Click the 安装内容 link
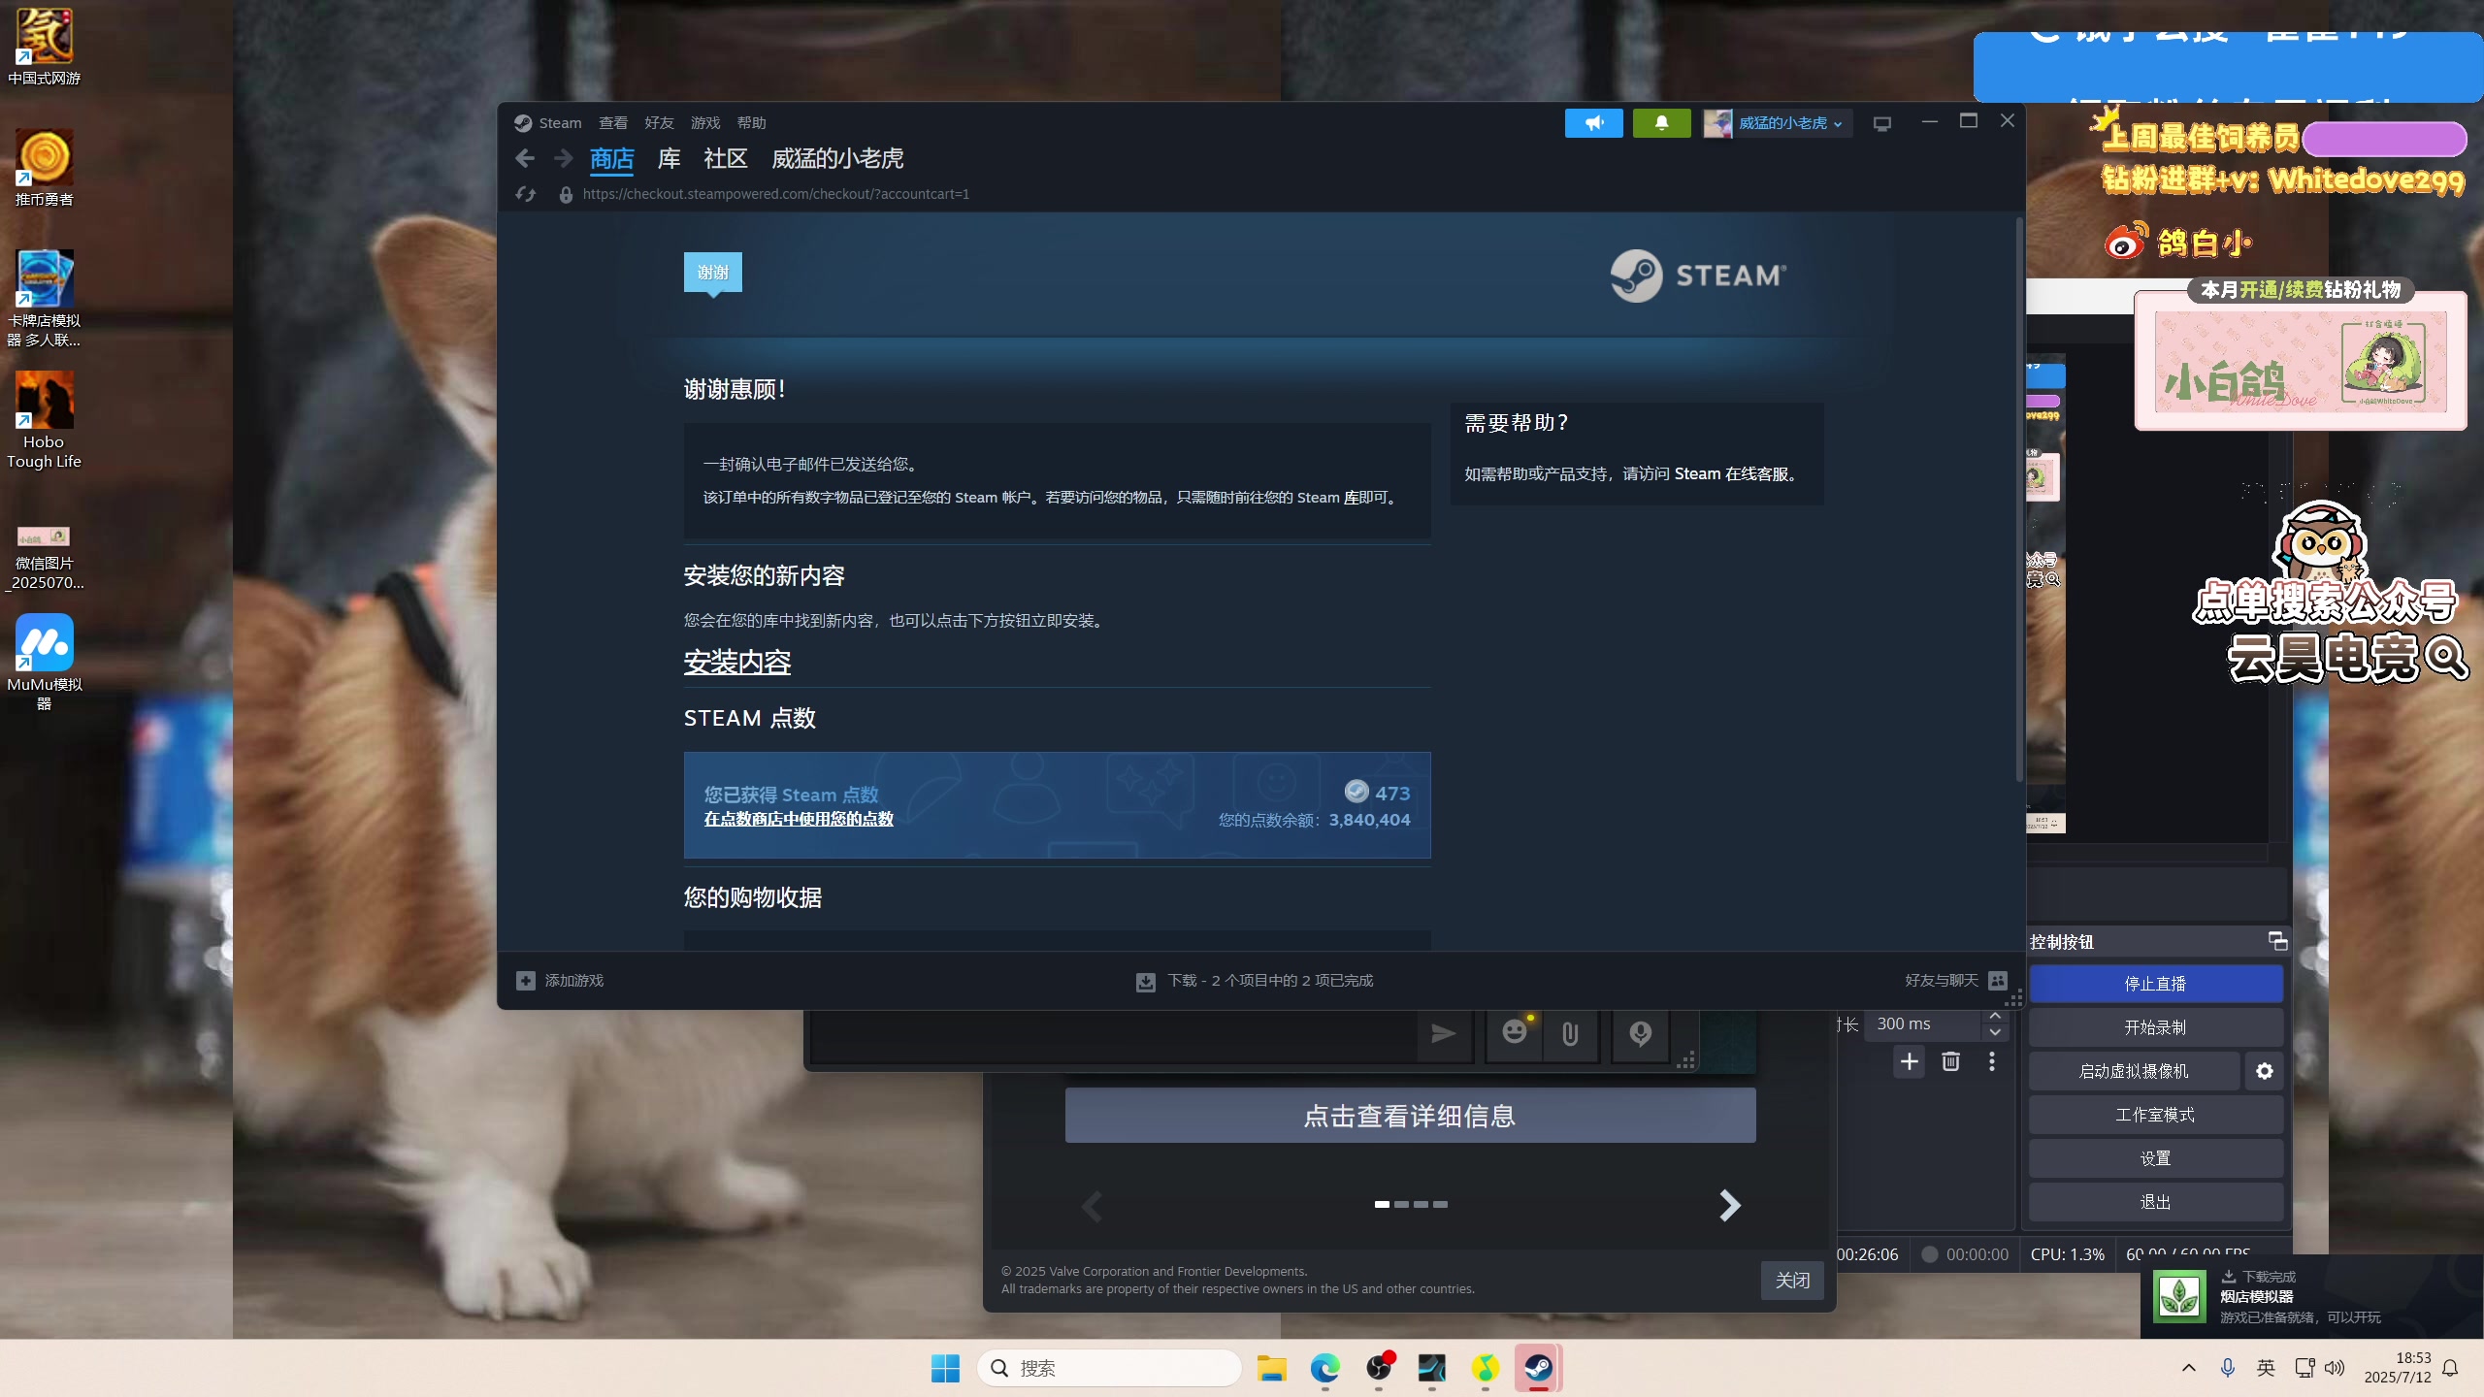This screenshot has width=2484, height=1397. pyautogui.click(x=737, y=663)
